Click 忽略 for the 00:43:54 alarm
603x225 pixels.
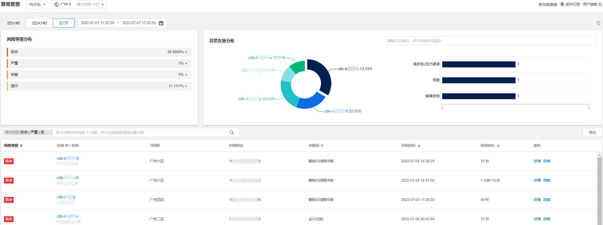[547, 219]
